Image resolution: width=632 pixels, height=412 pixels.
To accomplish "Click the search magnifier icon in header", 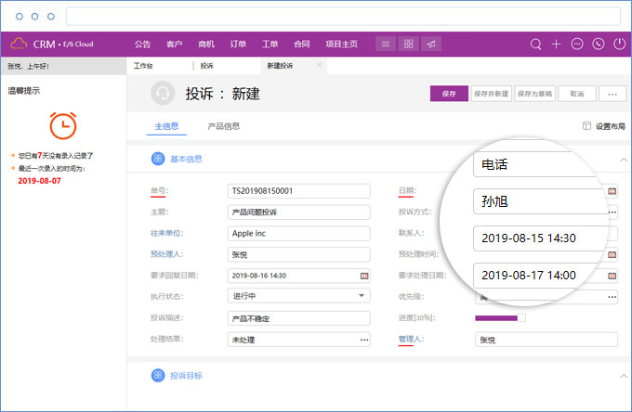I will point(535,44).
